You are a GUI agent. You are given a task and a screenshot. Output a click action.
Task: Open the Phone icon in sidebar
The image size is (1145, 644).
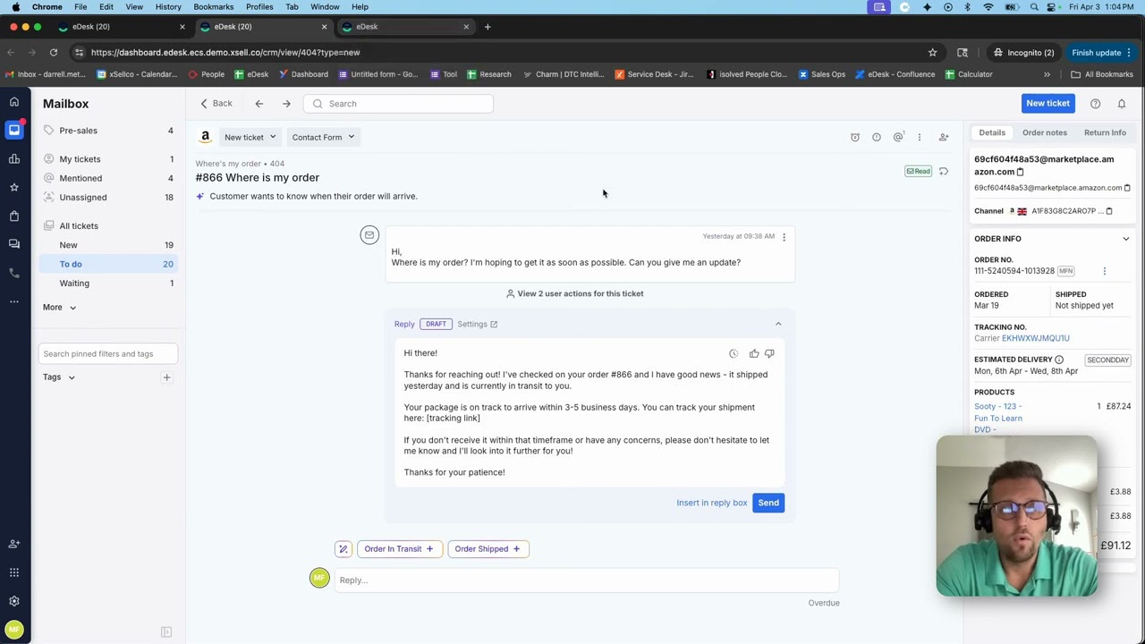click(13, 273)
